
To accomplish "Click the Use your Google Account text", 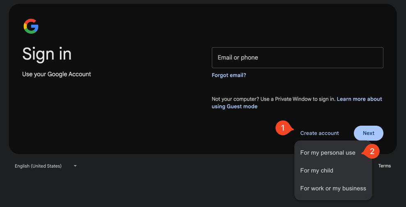I will click(x=57, y=74).
